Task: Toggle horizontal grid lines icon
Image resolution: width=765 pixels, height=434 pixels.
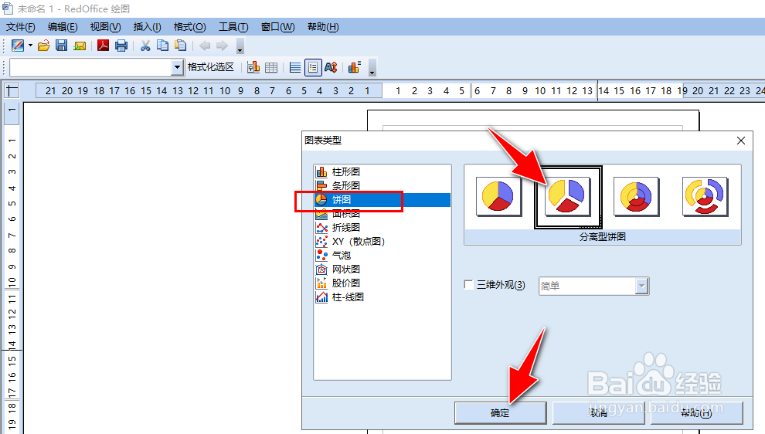Action: tap(295, 67)
